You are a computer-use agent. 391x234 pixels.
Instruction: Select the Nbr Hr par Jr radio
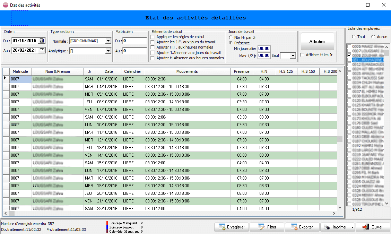(231, 37)
